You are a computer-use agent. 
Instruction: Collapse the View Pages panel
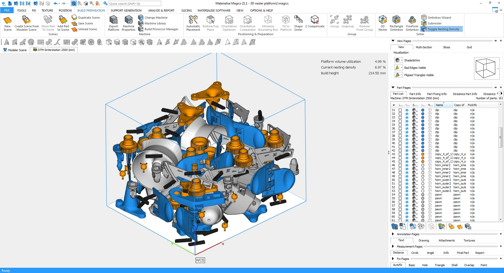coord(393,41)
